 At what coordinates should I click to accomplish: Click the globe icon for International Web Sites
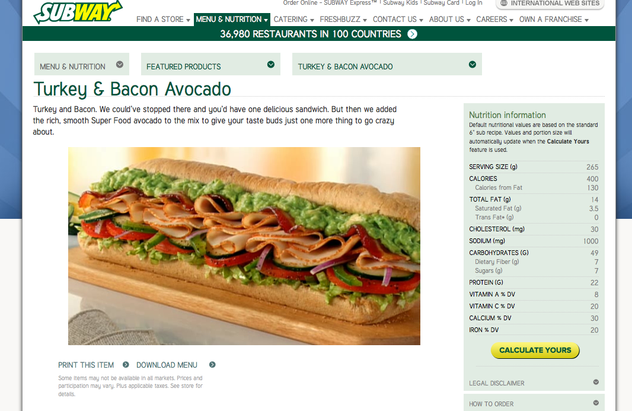point(504,3)
